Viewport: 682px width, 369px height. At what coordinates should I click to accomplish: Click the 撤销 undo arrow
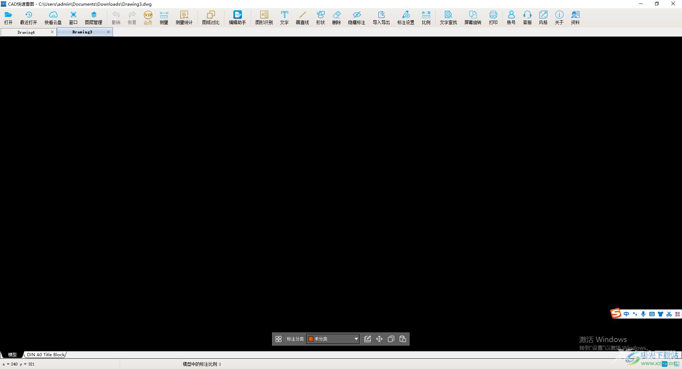116,17
